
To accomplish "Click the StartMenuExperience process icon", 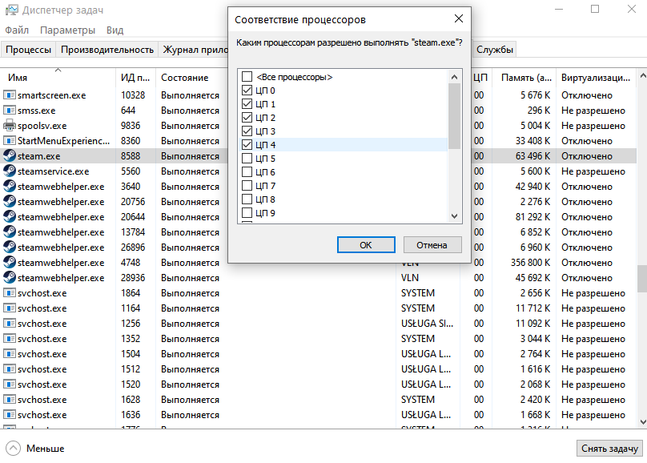I will (x=10, y=141).
